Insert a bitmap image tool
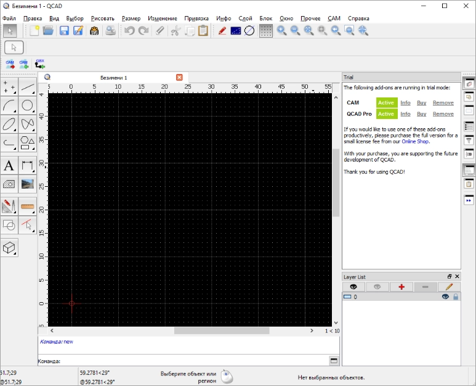This screenshot has width=476, height=386. click(x=28, y=184)
